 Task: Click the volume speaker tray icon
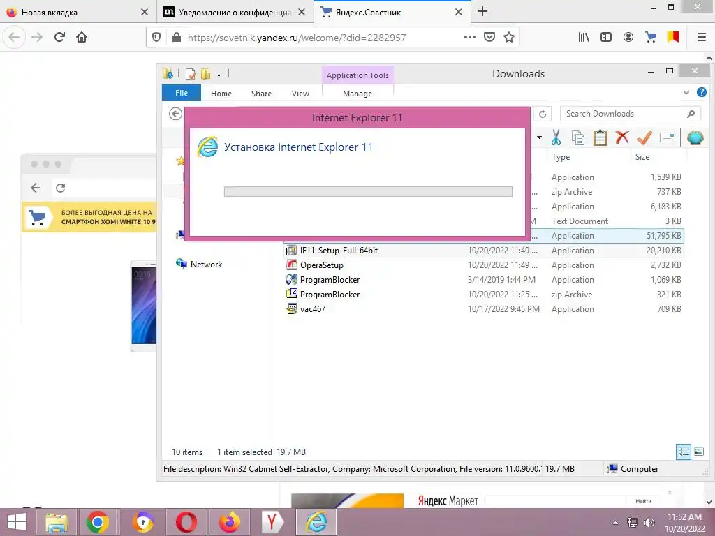coord(649,522)
